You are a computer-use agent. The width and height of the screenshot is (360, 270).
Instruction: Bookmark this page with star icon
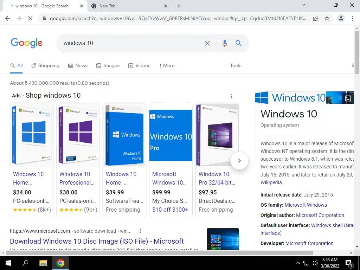(327, 18)
